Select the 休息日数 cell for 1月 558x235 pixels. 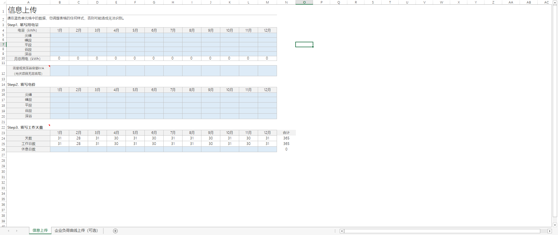(60, 149)
